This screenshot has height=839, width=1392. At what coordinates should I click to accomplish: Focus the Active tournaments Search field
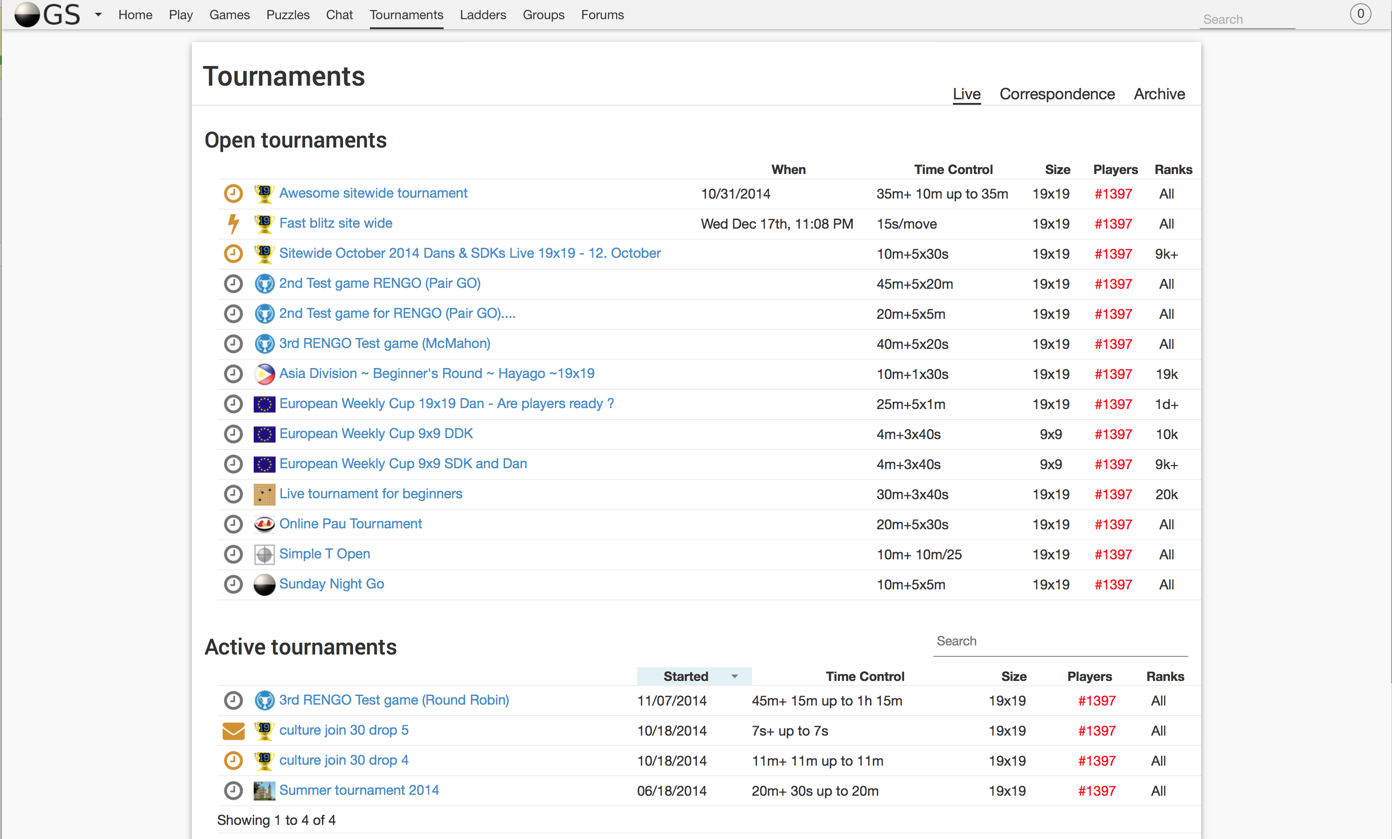click(x=1060, y=641)
